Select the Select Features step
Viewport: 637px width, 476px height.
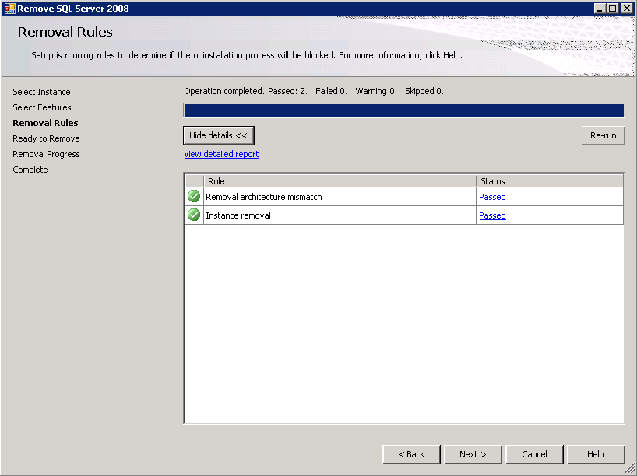42,107
